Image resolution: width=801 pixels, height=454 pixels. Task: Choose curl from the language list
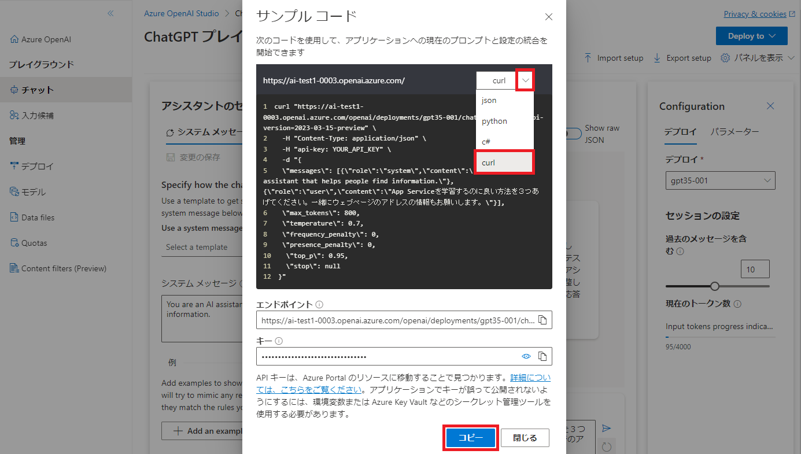(x=504, y=163)
